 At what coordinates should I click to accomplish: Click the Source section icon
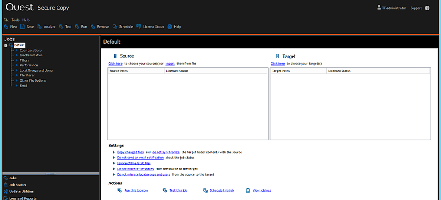click(115, 56)
